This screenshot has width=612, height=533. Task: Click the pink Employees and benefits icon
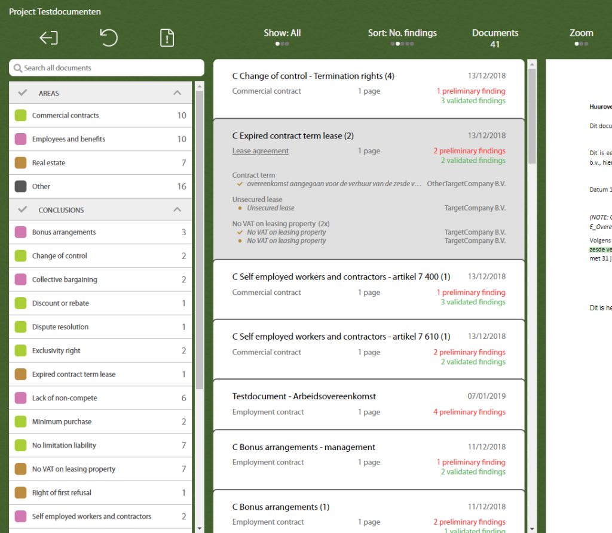pyautogui.click(x=21, y=139)
